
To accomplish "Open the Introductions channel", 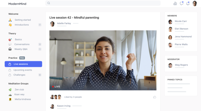I will (22, 25).
